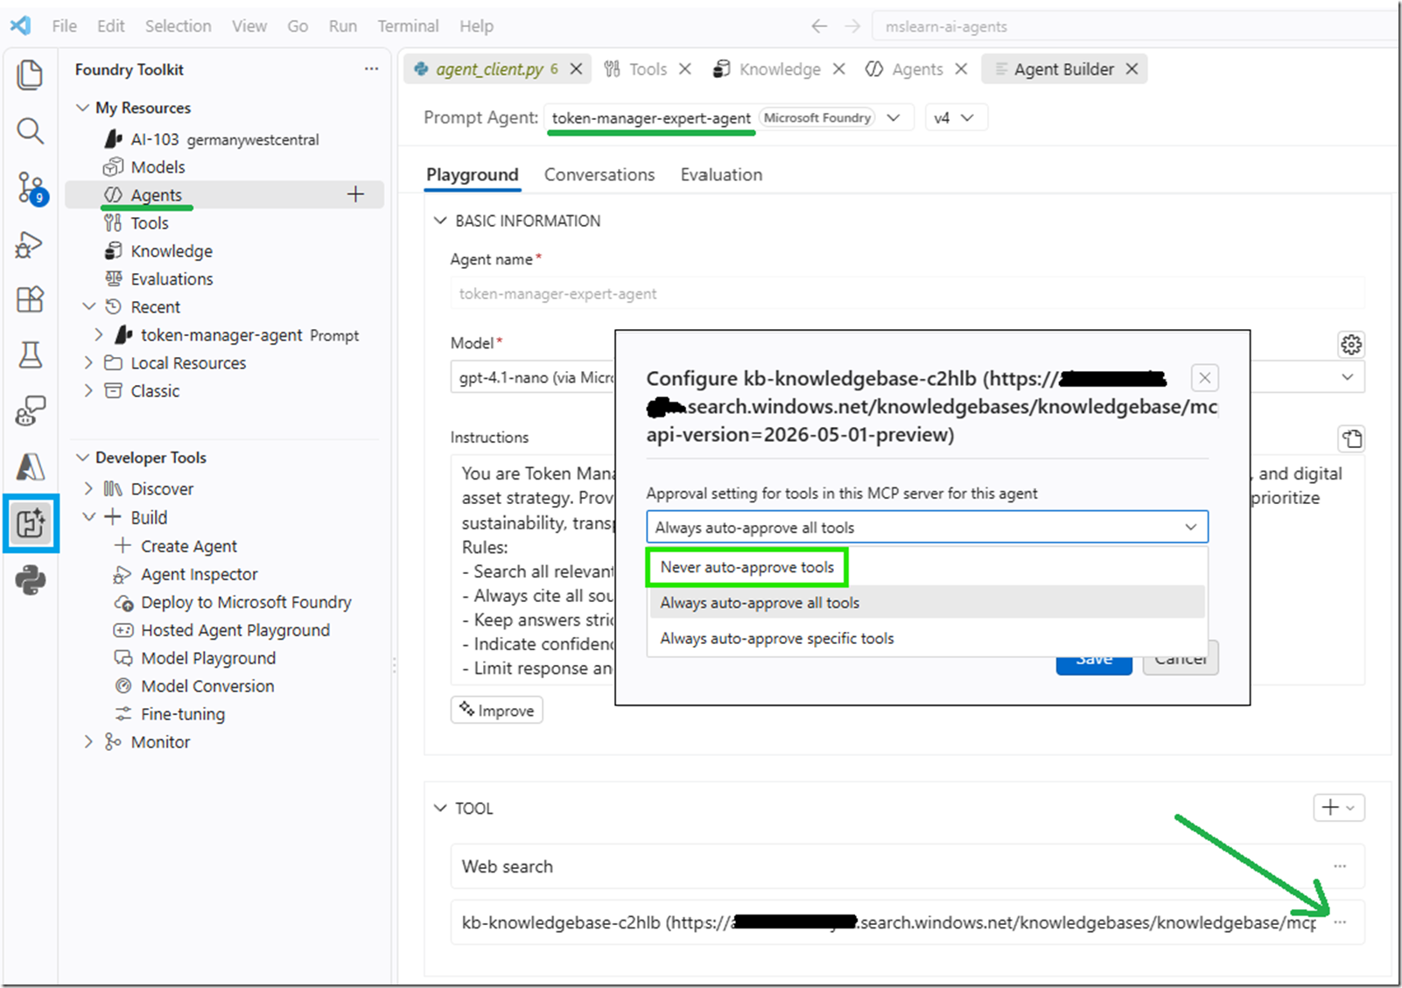Open Model Conversion under Build
The width and height of the screenshot is (1402, 988).
207,686
